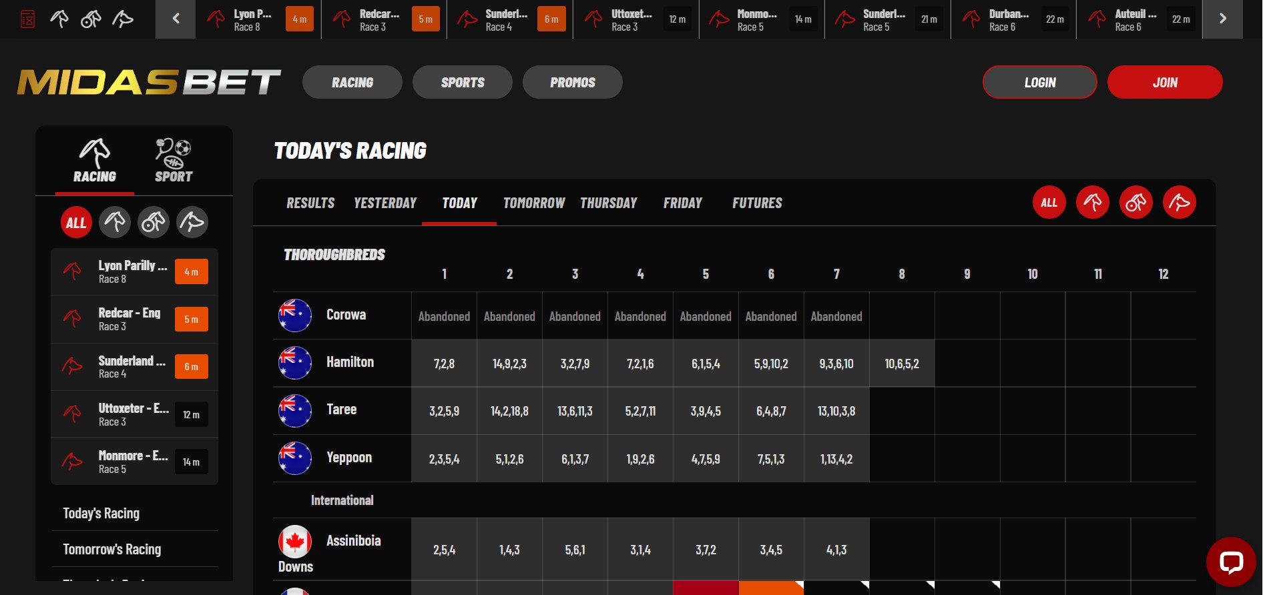This screenshot has width=1263, height=595.
Task: Toggle sidebar greyhound filter
Action: click(192, 222)
